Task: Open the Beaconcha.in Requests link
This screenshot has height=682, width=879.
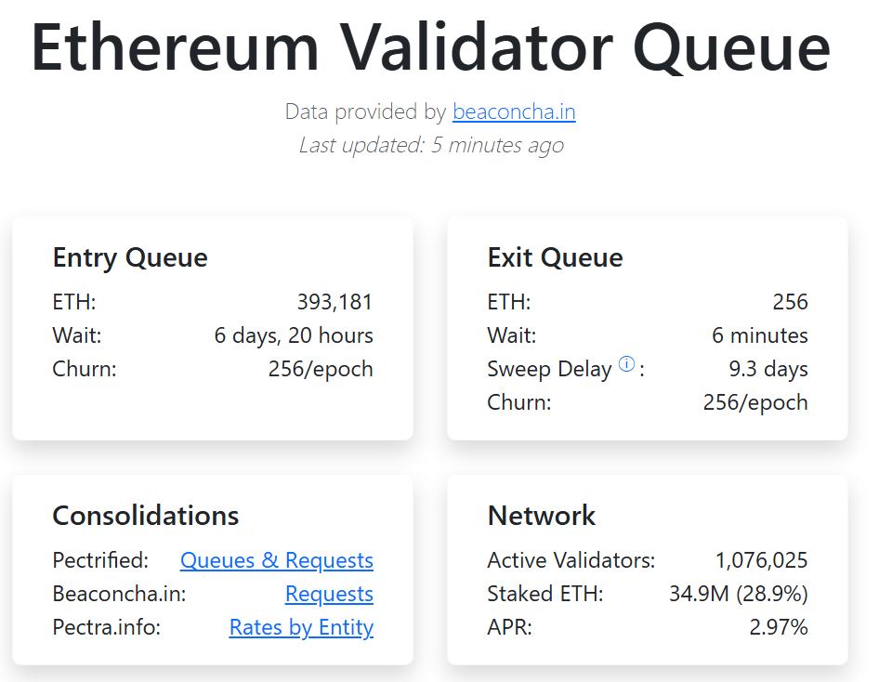Action: click(329, 594)
